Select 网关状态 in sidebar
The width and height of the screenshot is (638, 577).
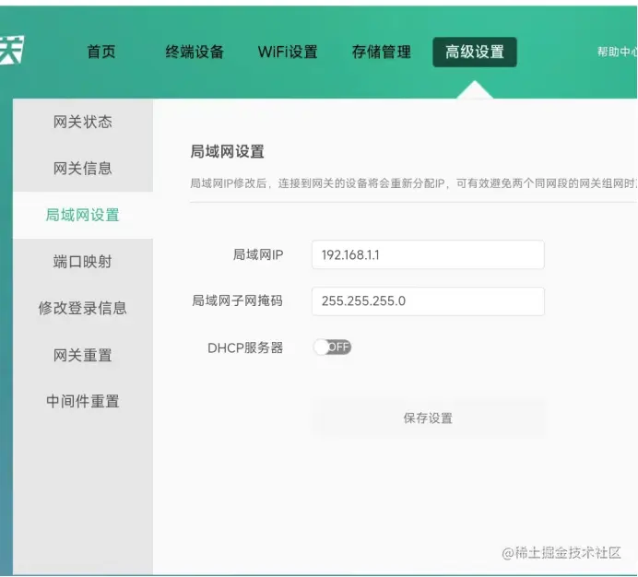click(x=83, y=122)
